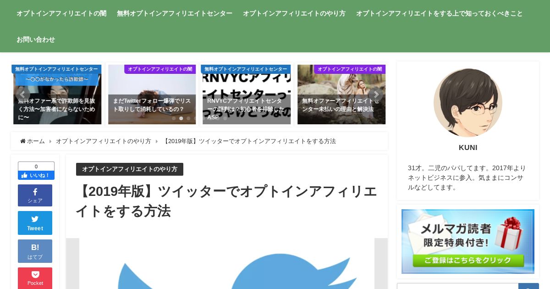Screen dimensions: 550x289
Task: Go to next carousel slide arrow
Action: [x=376, y=94]
